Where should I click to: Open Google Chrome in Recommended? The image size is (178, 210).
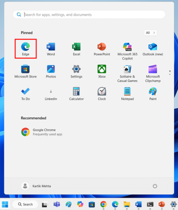(x=42, y=132)
